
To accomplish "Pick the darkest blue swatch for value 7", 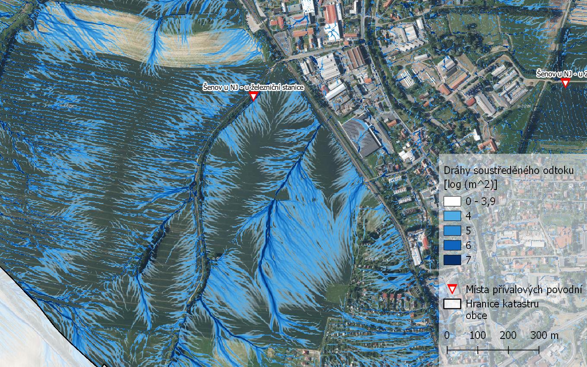I will (x=452, y=260).
